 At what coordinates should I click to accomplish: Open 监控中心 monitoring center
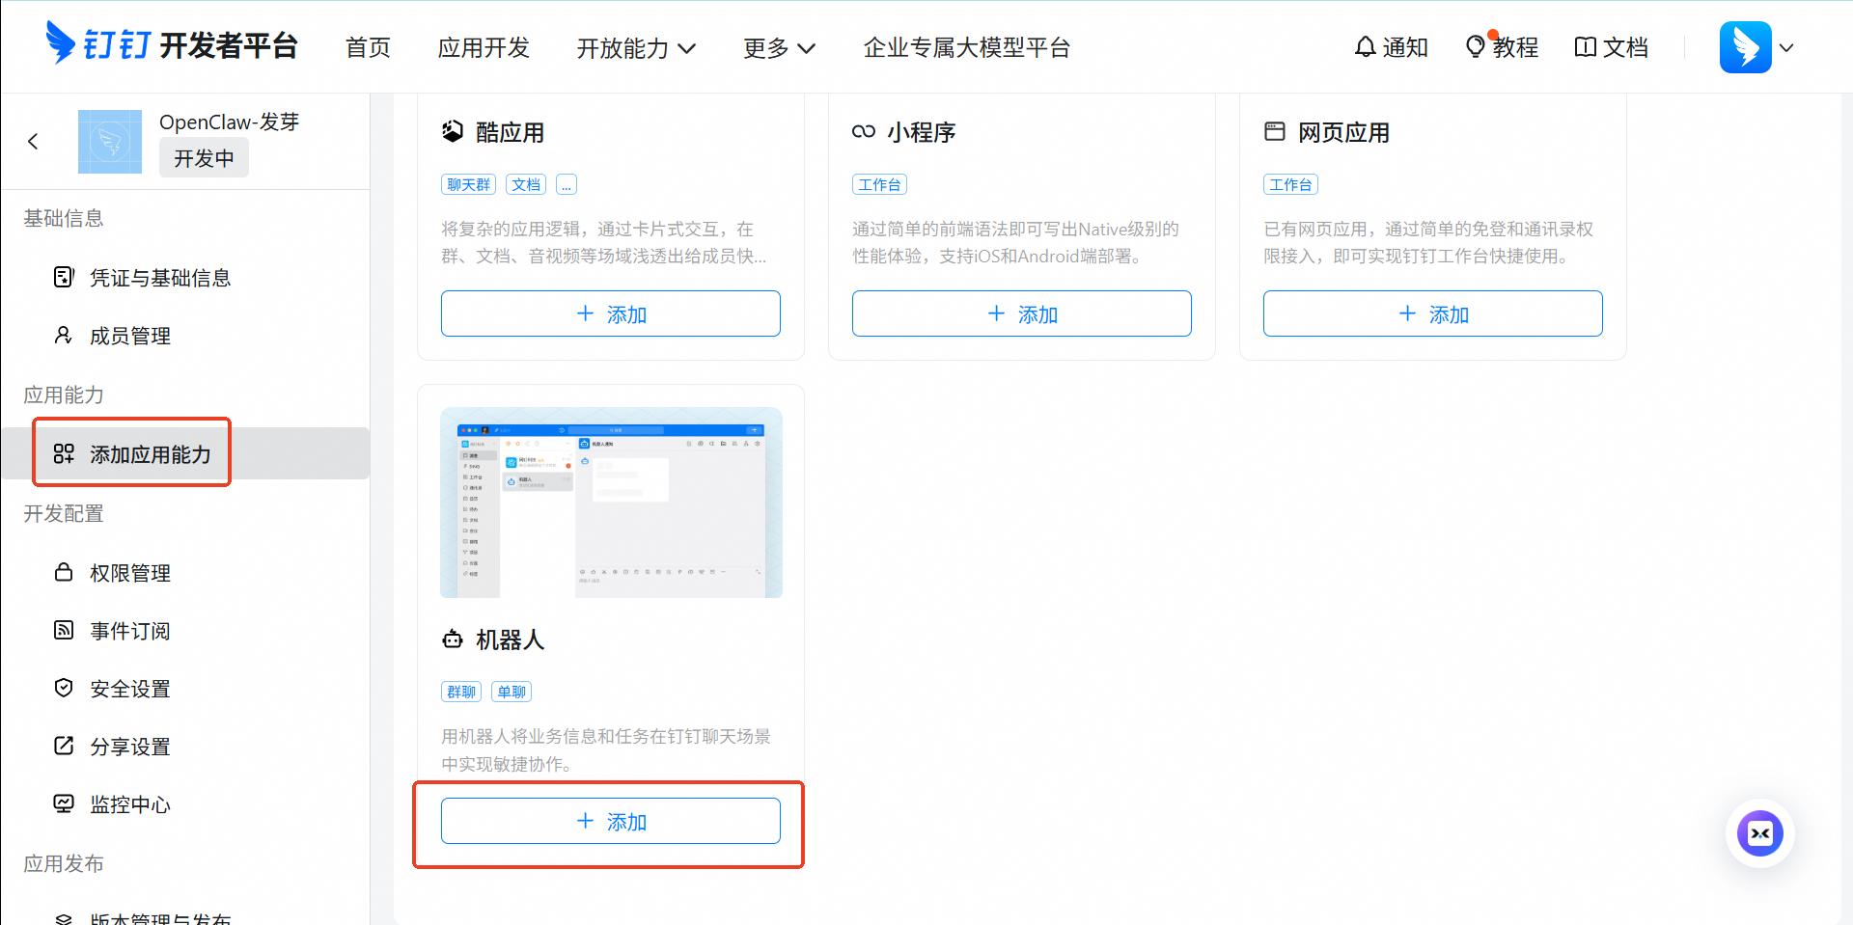[130, 803]
